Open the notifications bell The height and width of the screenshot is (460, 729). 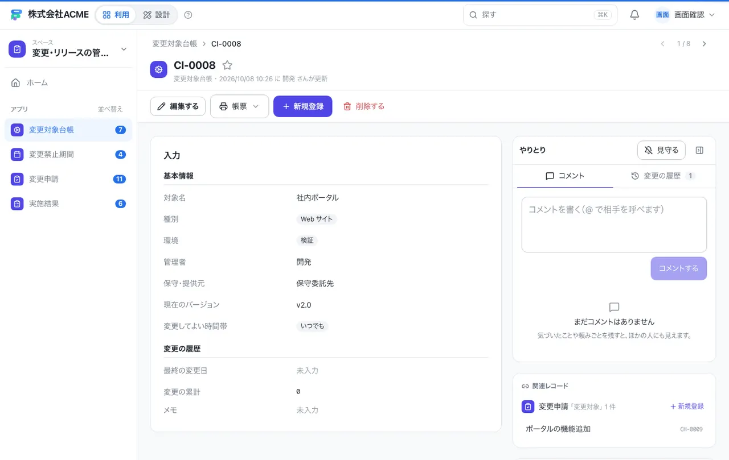pyautogui.click(x=634, y=15)
